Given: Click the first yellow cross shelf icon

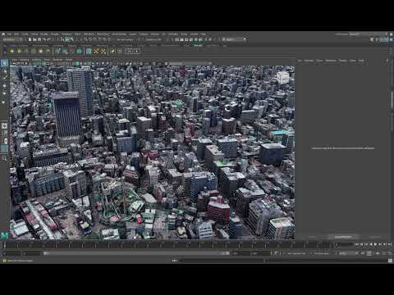Looking at the screenshot, I should click(96, 51).
